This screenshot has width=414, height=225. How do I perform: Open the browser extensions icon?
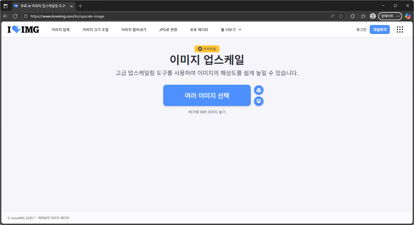coord(352,16)
